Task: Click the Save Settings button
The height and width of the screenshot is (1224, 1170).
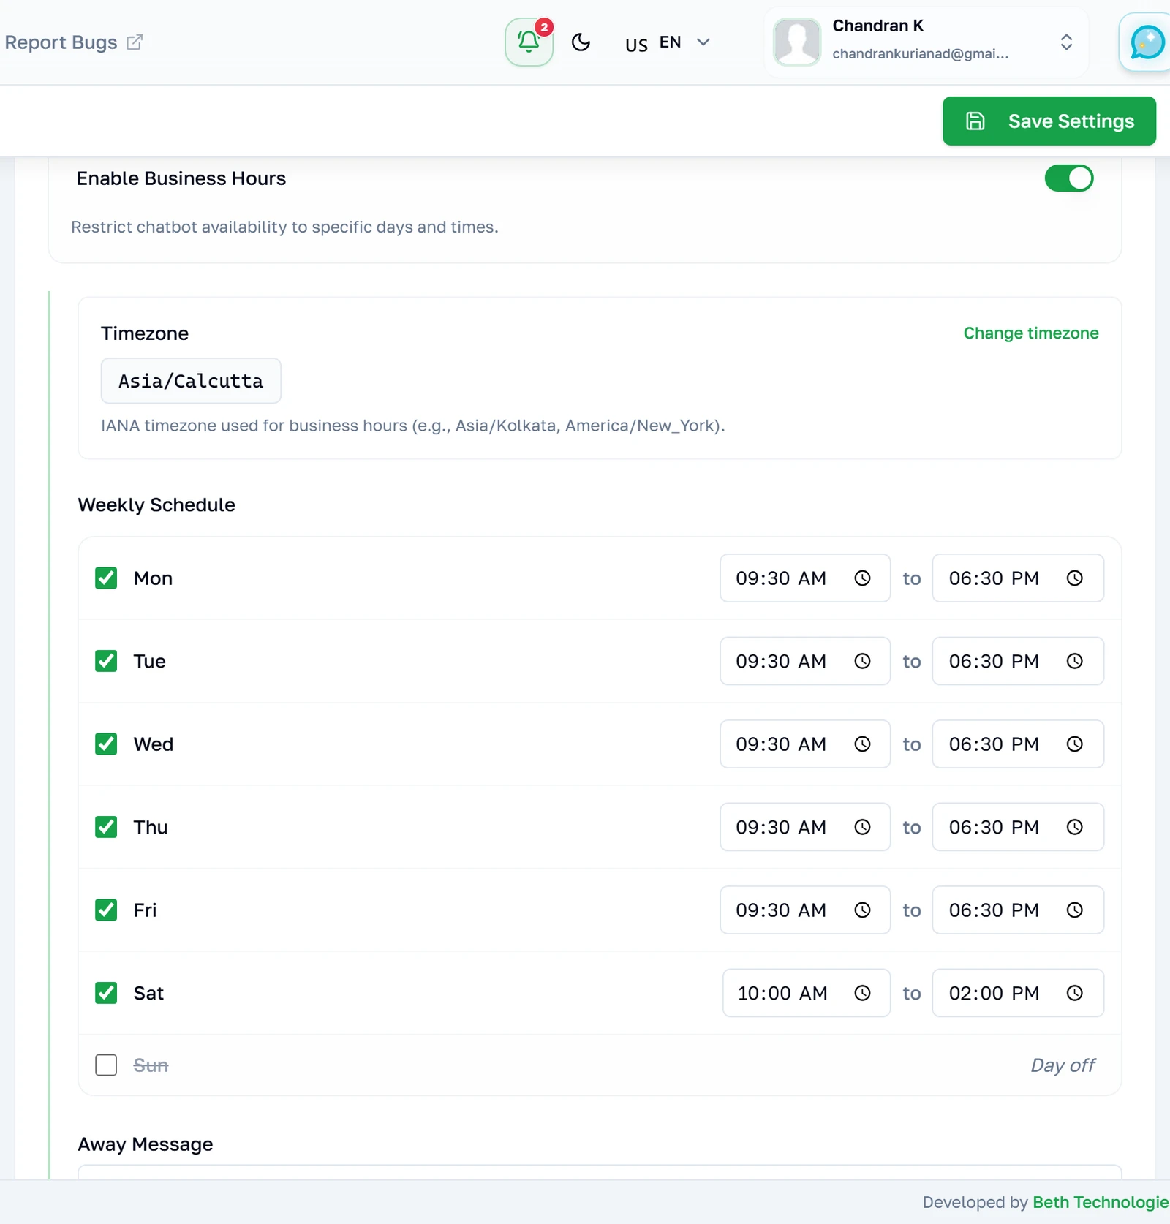Action: 1049,121
